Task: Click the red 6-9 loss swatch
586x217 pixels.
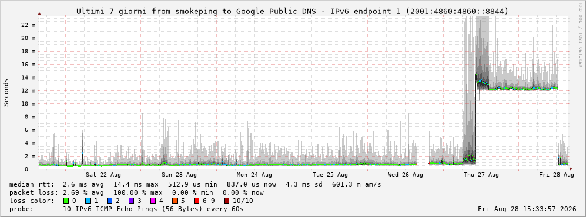Action: (195, 201)
